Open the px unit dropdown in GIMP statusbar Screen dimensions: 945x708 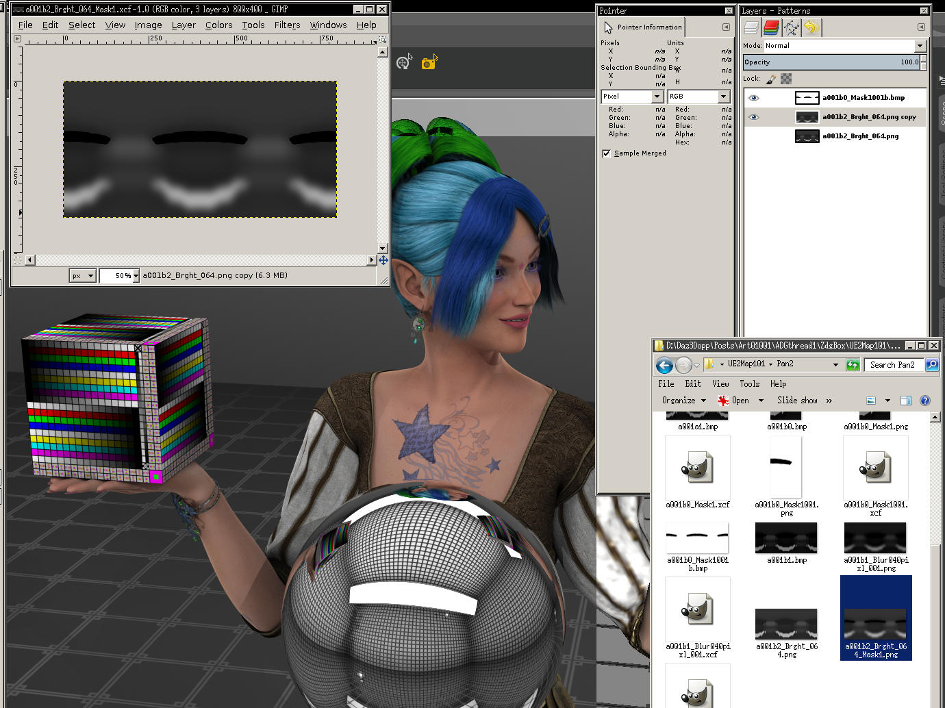[x=82, y=276]
